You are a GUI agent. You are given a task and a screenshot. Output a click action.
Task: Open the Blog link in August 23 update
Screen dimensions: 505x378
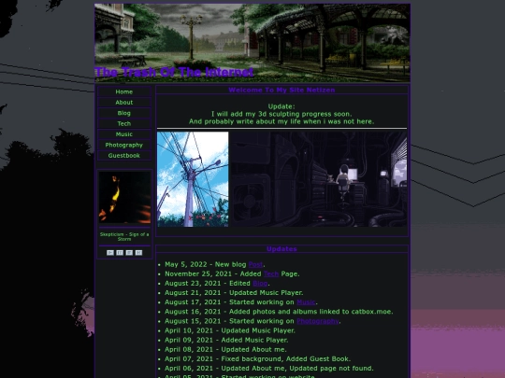pyautogui.click(x=260, y=283)
